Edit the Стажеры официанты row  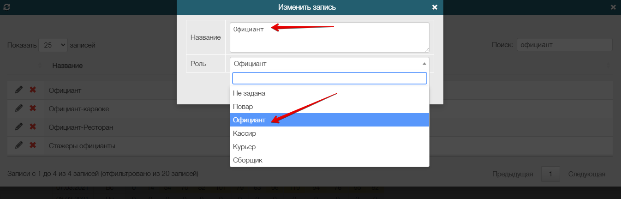coord(19,145)
